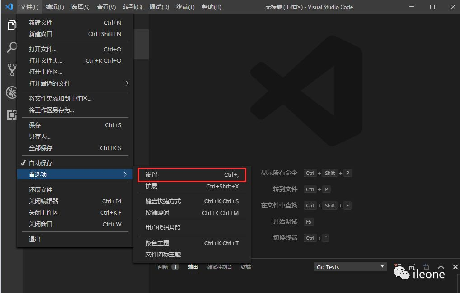Toggle output scroll lock icon
Viewport: 460px width, 293px height.
point(412,267)
